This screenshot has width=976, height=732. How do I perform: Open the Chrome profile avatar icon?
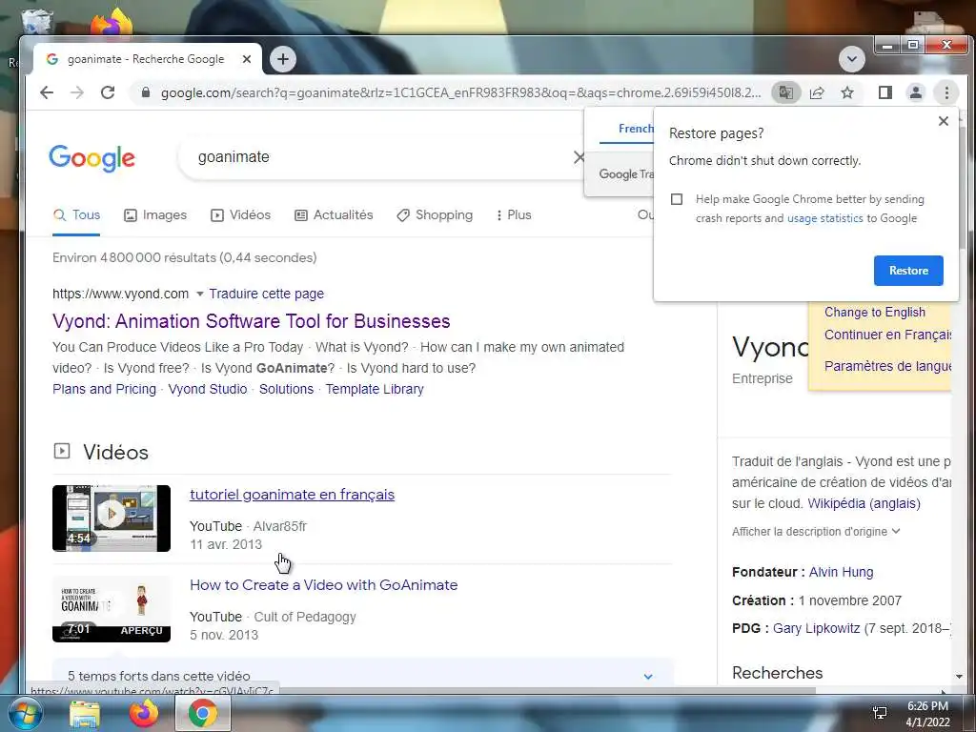coord(916,92)
